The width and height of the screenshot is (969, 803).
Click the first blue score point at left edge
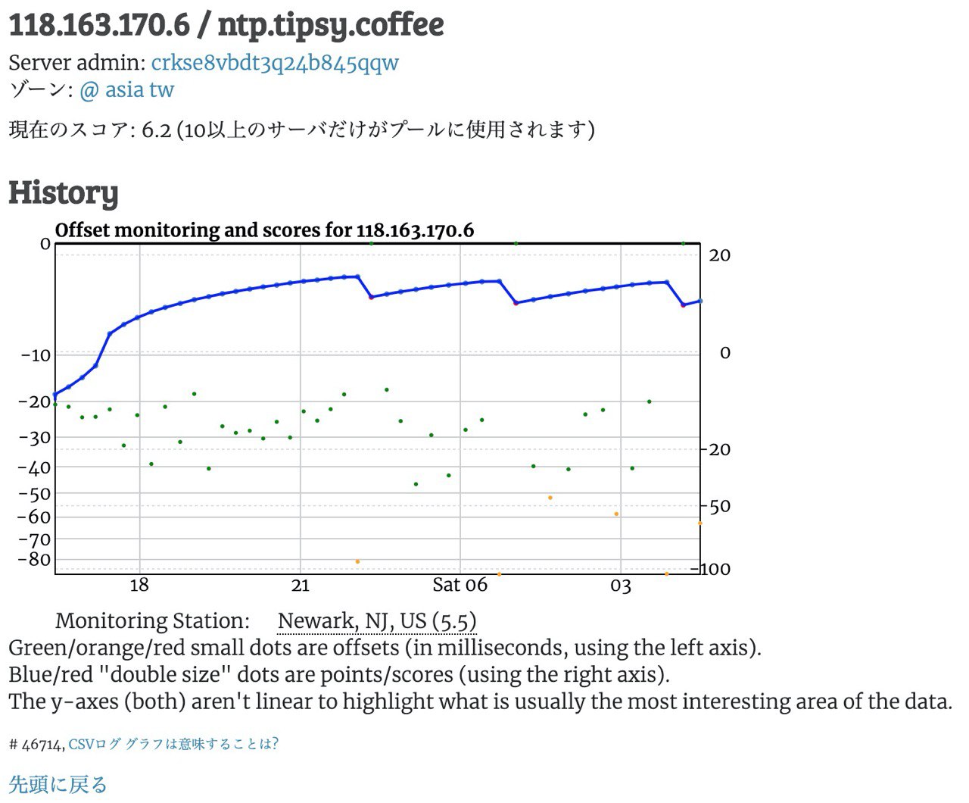55,395
